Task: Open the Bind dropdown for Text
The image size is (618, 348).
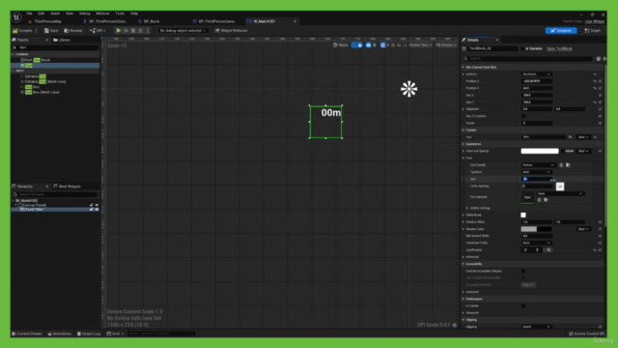Action: pos(583,137)
